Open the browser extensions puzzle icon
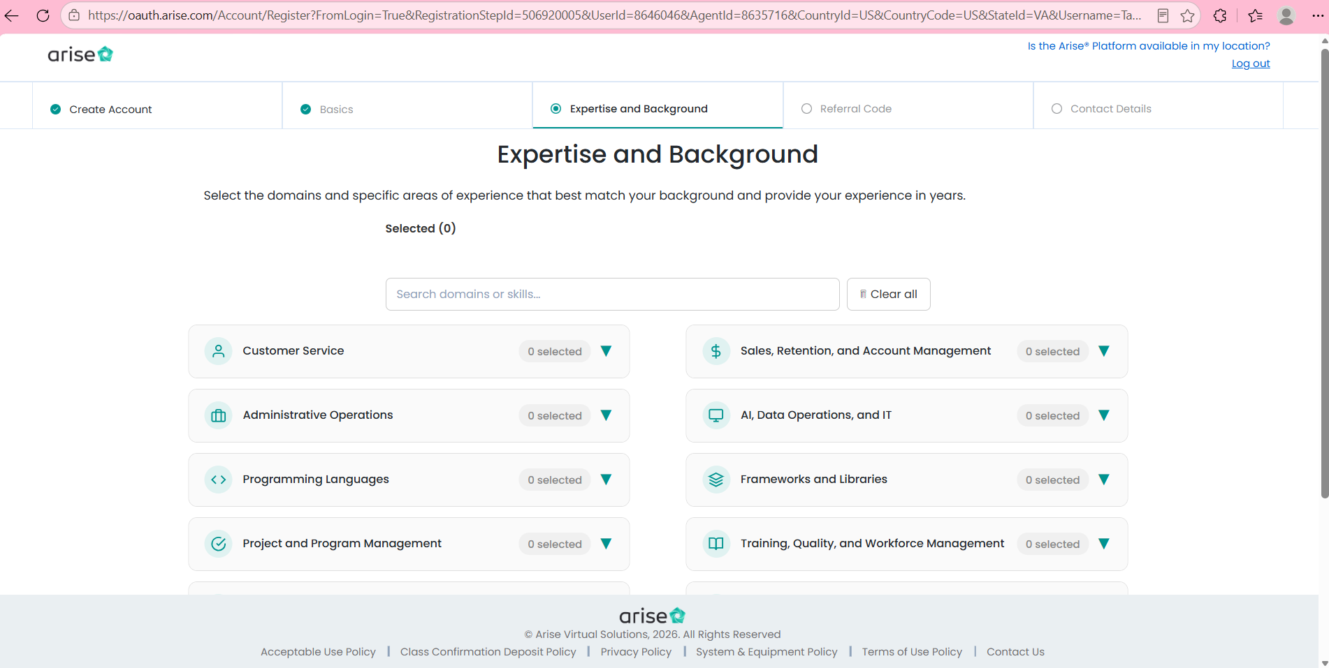This screenshot has width=1329, height=668. tap(1220, 15)
